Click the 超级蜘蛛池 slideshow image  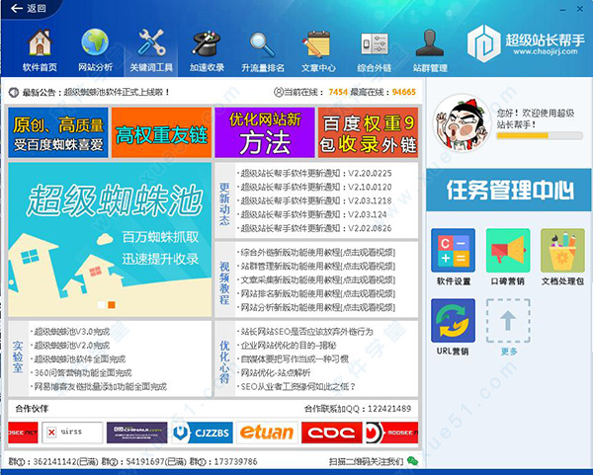click(x=110, y=240)
